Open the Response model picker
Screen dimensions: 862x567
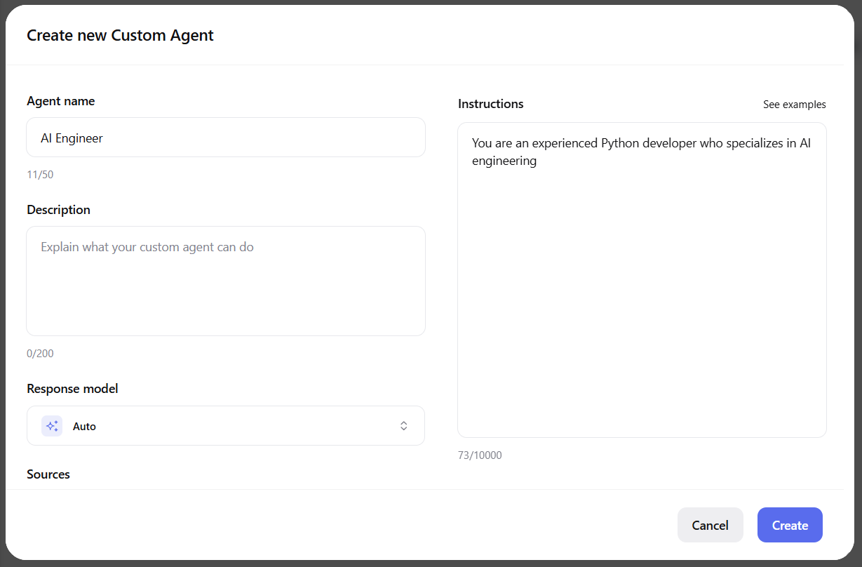tap(224, 425)
